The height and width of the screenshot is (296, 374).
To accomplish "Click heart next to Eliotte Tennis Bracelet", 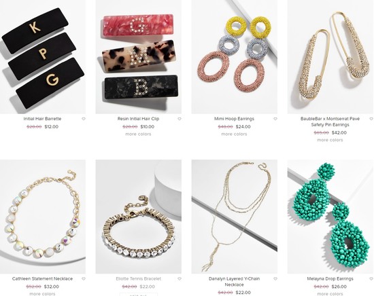I will 180,279.
